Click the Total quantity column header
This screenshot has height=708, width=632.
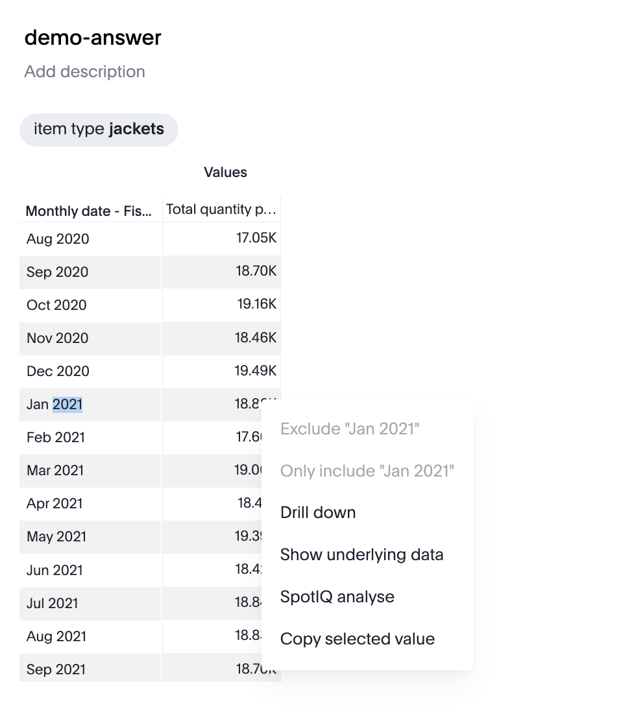(x=221, y=208)
